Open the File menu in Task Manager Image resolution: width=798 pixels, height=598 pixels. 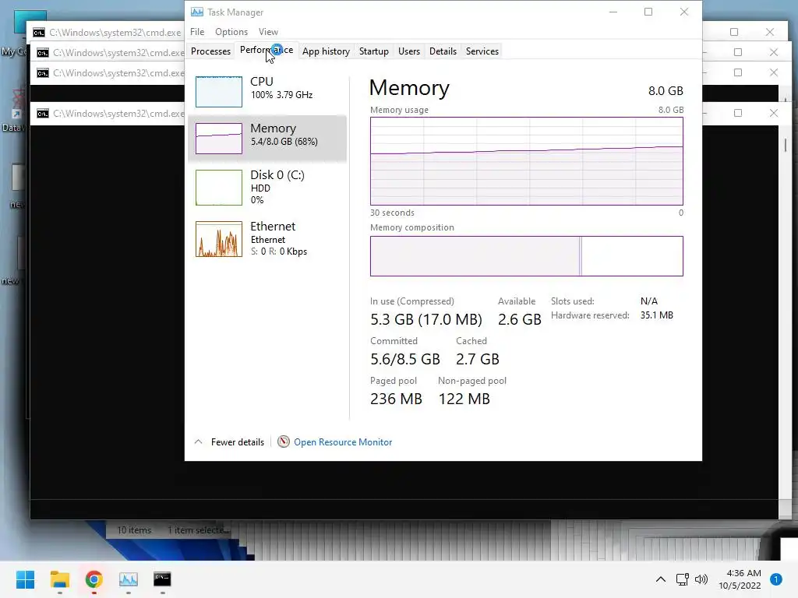tap(197, 31)
